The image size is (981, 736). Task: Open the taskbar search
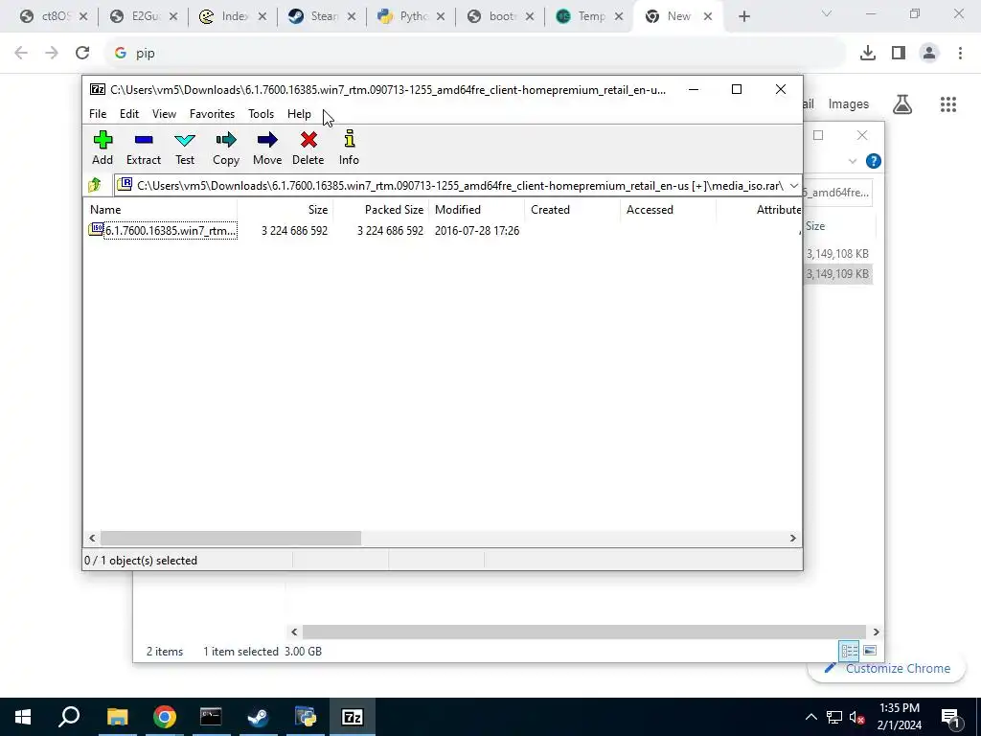point(69,717)
